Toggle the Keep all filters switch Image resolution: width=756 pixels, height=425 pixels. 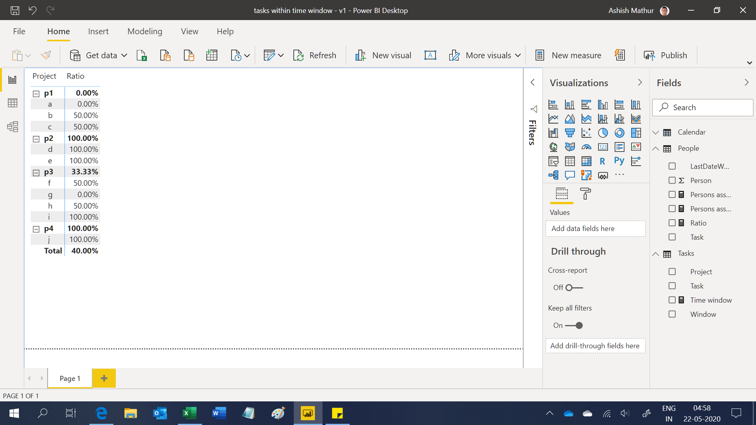coord(574,325)
